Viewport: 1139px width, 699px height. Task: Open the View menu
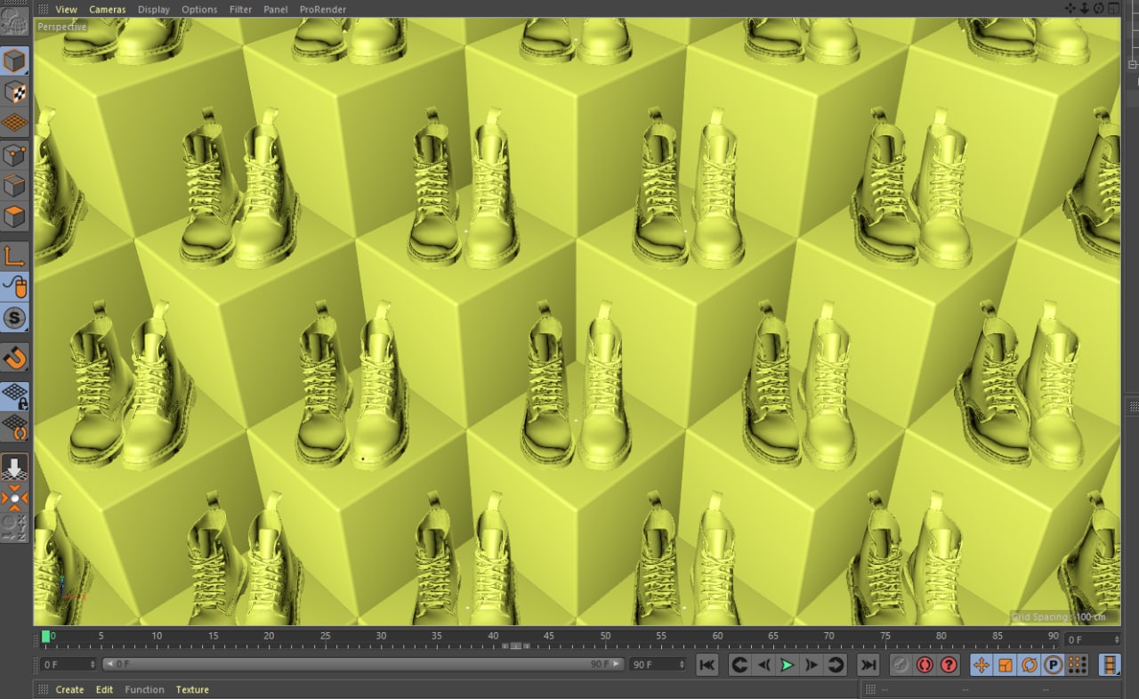(x=66, y=10)
